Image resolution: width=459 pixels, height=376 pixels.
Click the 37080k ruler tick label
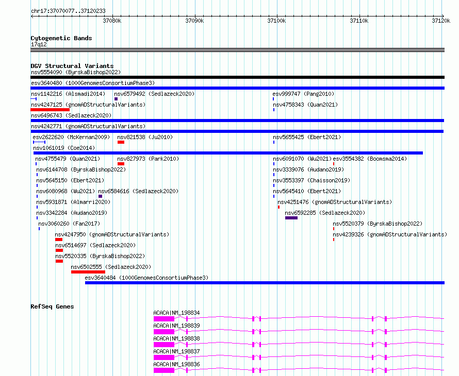tap(112, 21)
